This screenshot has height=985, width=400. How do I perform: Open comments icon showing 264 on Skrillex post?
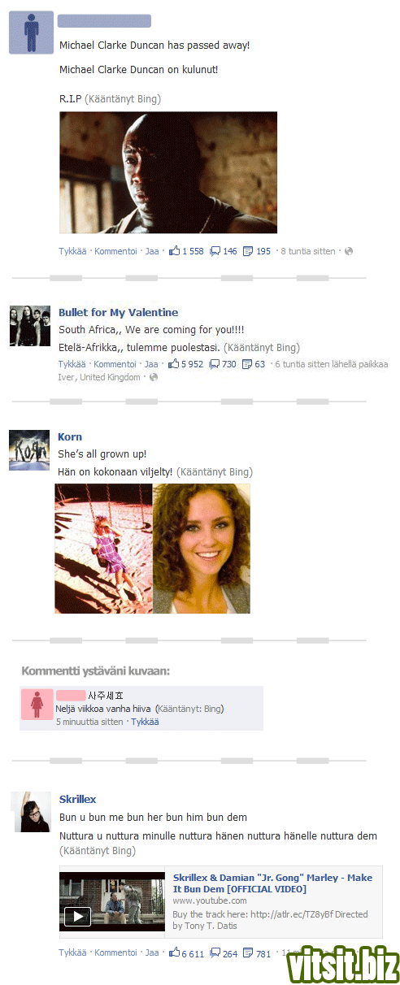click(x=215, y=952)
